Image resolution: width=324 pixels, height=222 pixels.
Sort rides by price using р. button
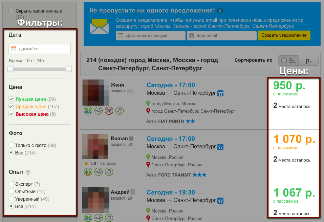tap(308, 60)
